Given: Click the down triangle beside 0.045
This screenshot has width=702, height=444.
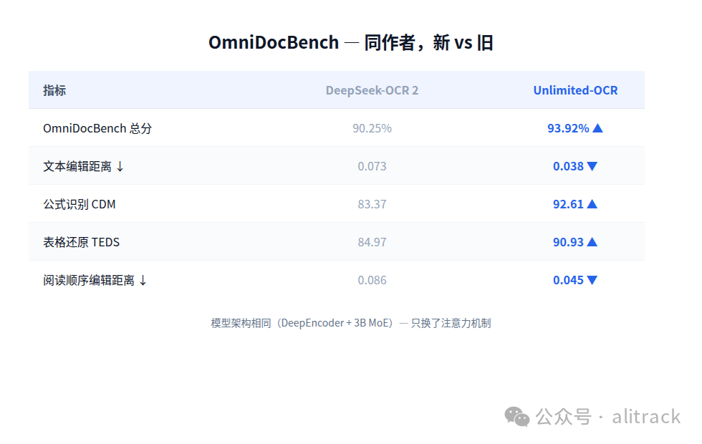Looking at the screenshot, I should coord(592,280).
